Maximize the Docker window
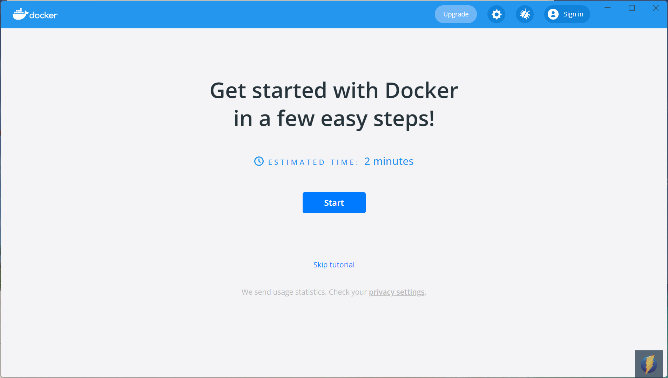 [632, 8]
